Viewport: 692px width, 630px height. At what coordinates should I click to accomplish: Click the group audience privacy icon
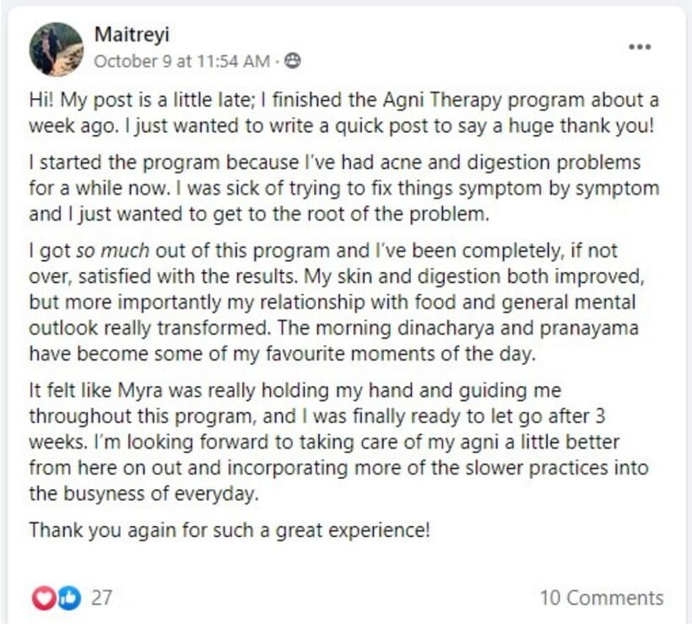(x=292, y=61)
